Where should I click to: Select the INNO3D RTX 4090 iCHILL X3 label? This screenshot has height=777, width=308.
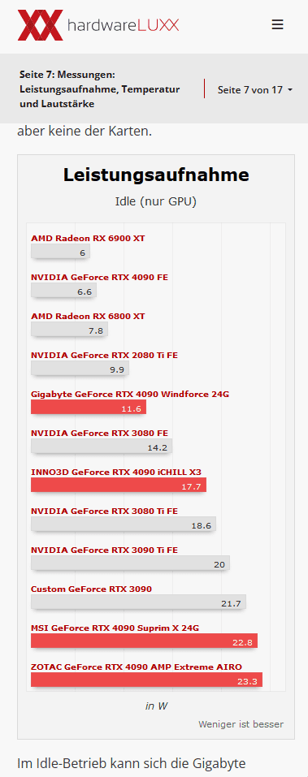116,473
